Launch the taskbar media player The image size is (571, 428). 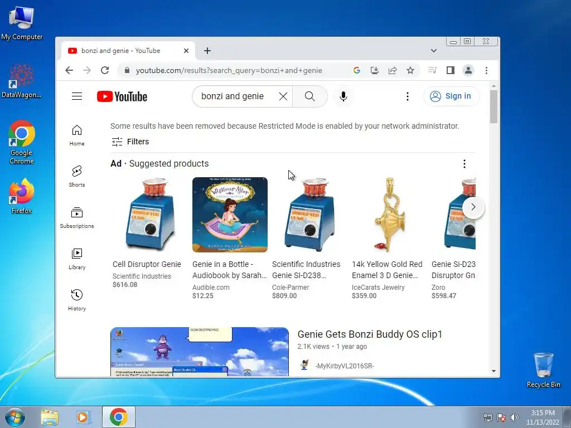(84, 417)
